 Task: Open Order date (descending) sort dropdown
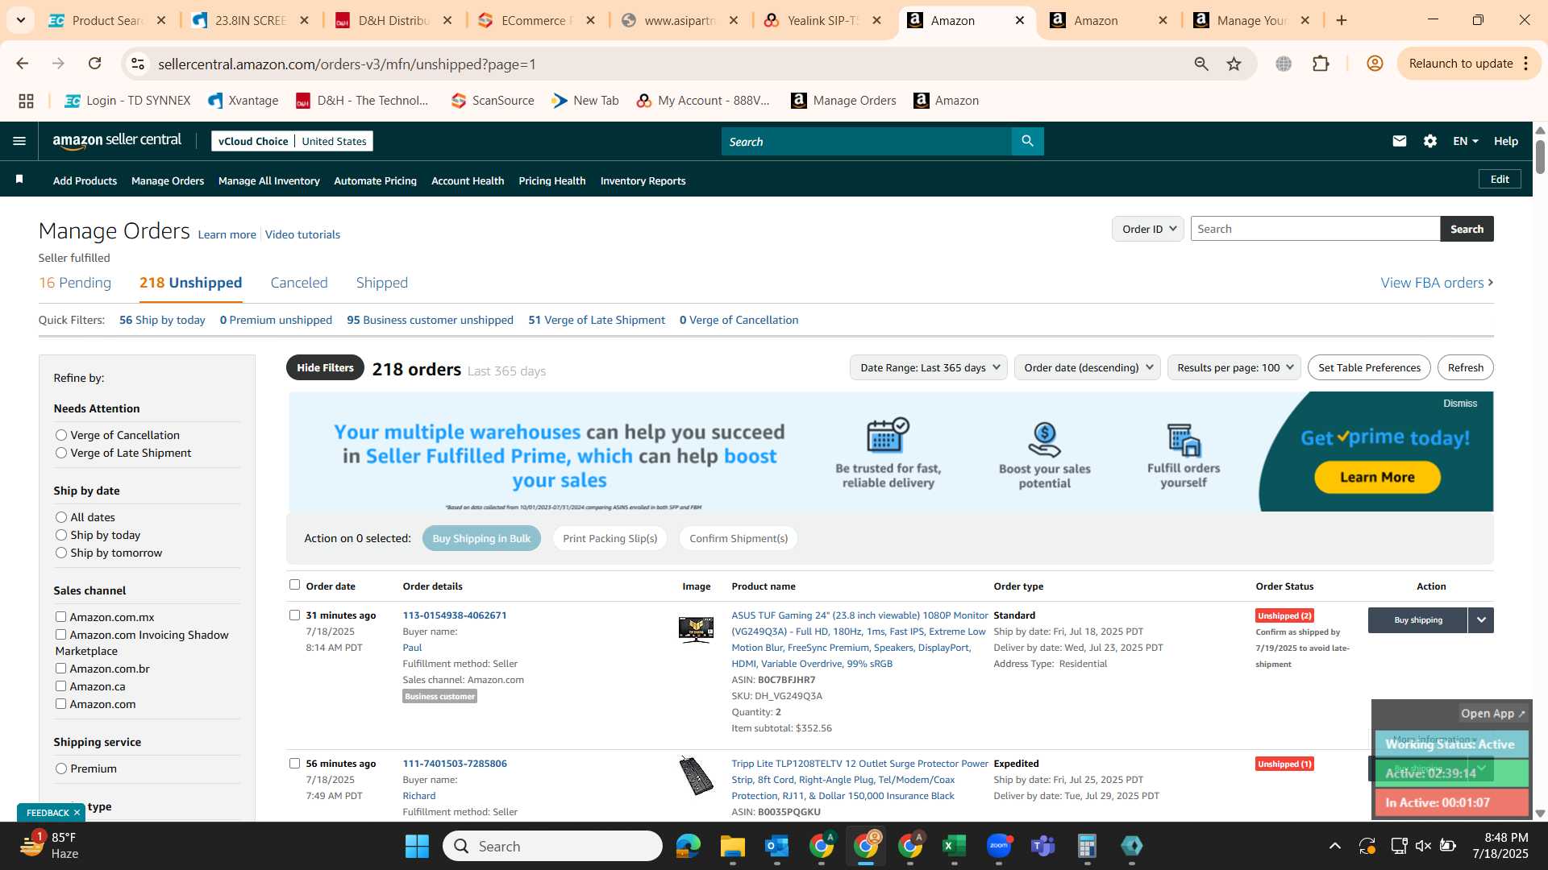(1087, 367)
